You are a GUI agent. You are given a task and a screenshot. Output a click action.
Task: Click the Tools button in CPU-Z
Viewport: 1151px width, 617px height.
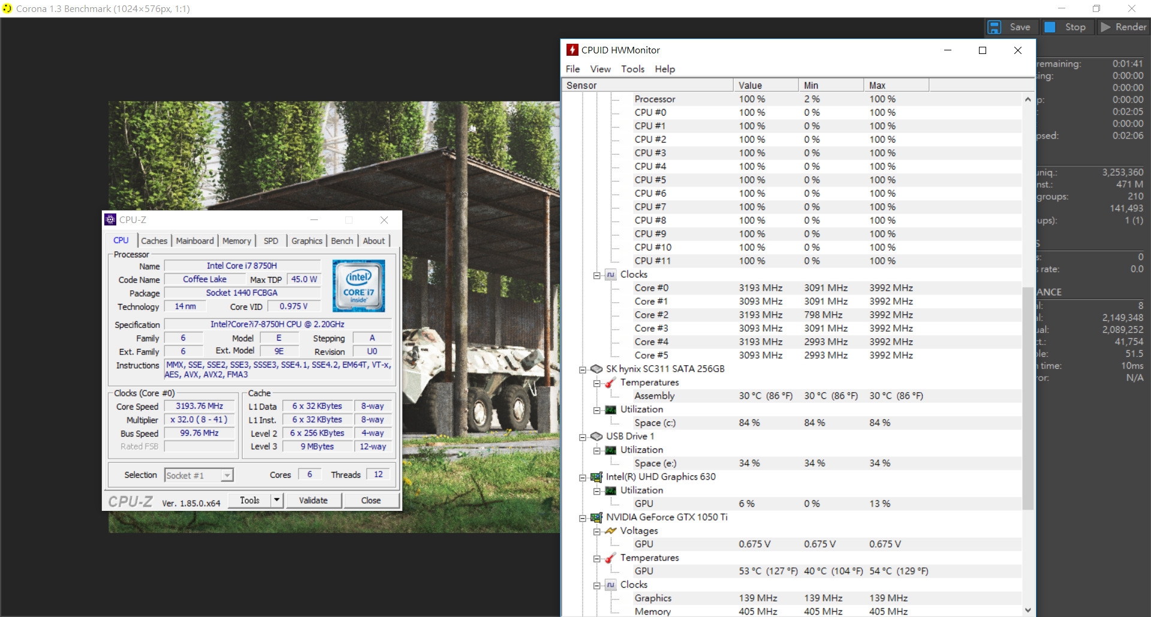pos(249,501)
